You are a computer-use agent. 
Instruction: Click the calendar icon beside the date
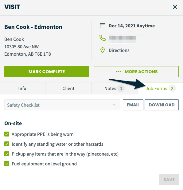(102, 26)
